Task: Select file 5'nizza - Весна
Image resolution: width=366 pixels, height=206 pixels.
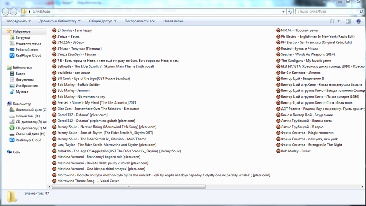Action: click(x=68, y=37)
